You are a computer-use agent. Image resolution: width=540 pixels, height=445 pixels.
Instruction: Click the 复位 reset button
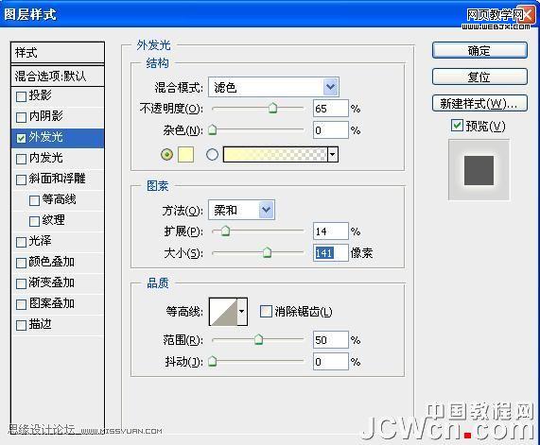(x=479, y=77)
